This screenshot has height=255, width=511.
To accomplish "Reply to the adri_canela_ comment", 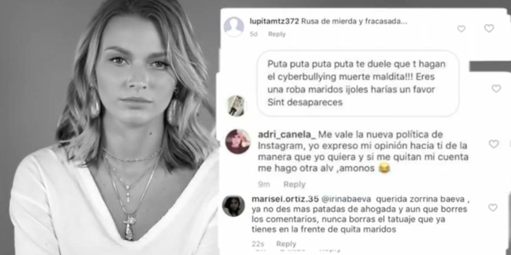I will click(294, 184).
